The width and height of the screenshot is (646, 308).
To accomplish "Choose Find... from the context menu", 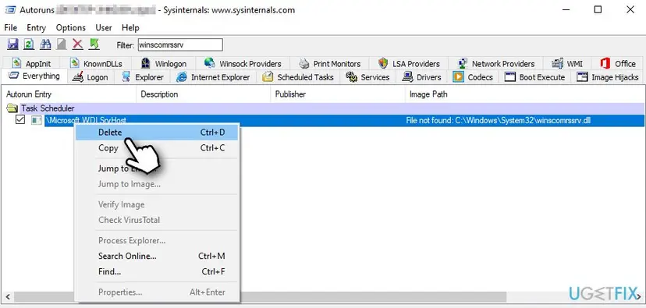I will [157, 271].
